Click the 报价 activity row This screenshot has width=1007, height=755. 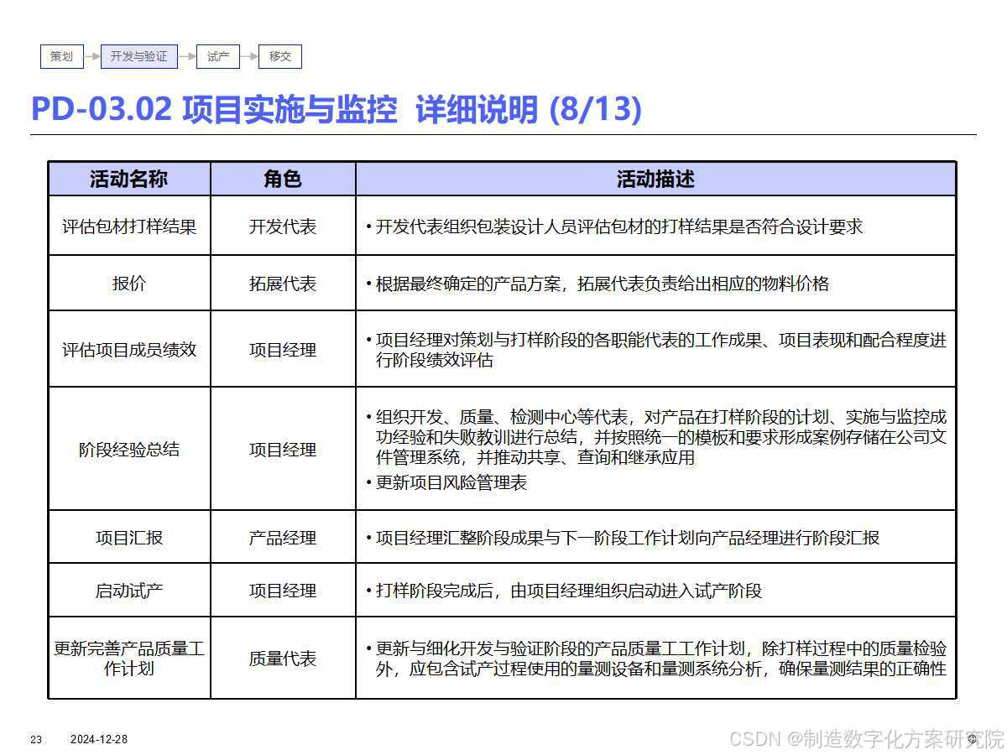click(x=129, y=284)
